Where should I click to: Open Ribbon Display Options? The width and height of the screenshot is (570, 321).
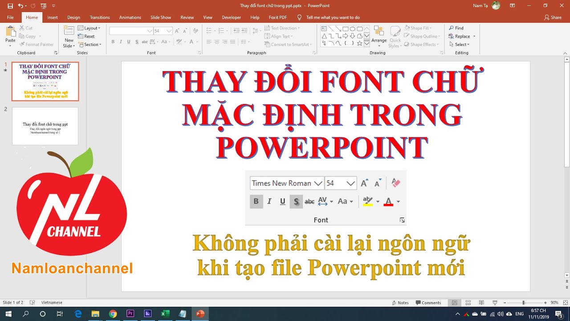pyautogui.click(x=512, y=6)
